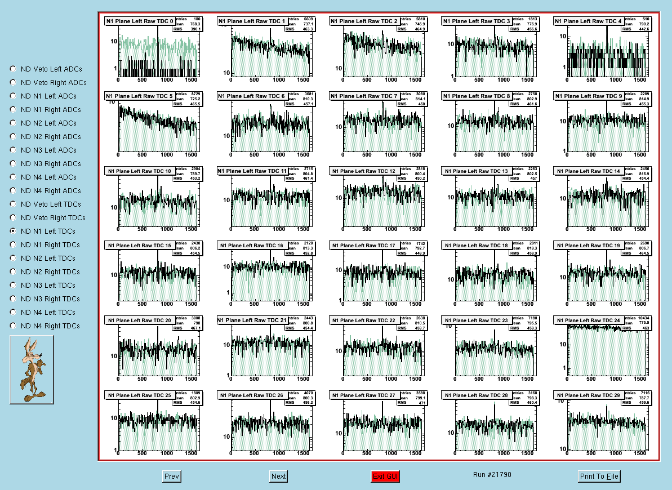Advance with the Next button

(279, 476)
